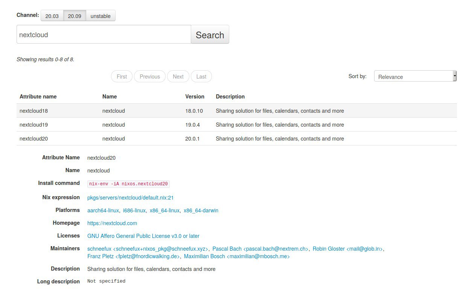Viewport: 472px width, 289px height.
Task: Click the Version column header
Action: point(195,97)
